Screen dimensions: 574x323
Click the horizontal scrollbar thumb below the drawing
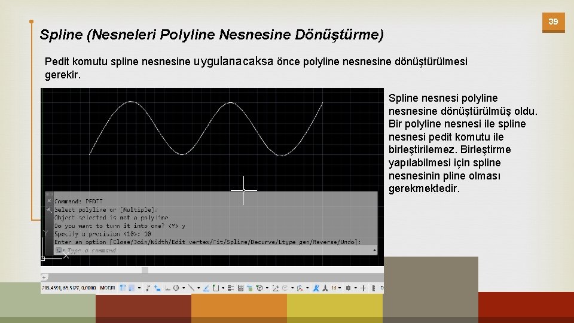click(145, 270)
